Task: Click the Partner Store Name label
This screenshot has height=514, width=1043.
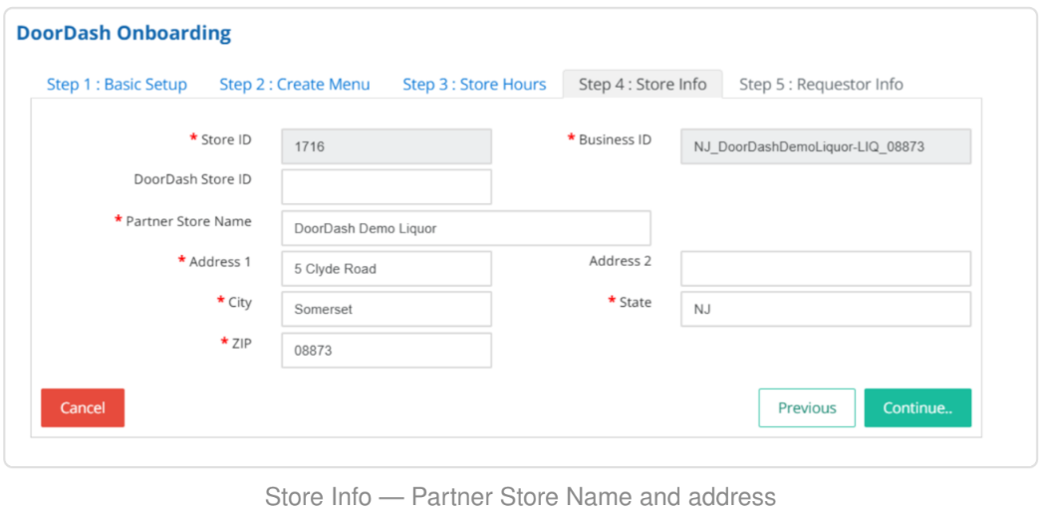Action: point(188,221)
